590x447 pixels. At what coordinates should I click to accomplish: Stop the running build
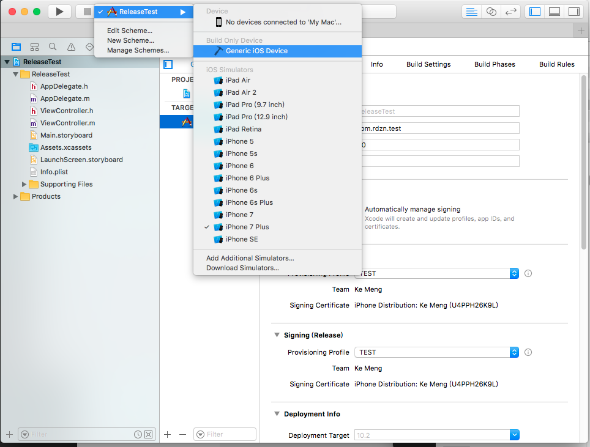87,12
